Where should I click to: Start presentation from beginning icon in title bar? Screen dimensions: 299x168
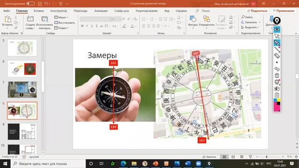(x=61, y=4)
